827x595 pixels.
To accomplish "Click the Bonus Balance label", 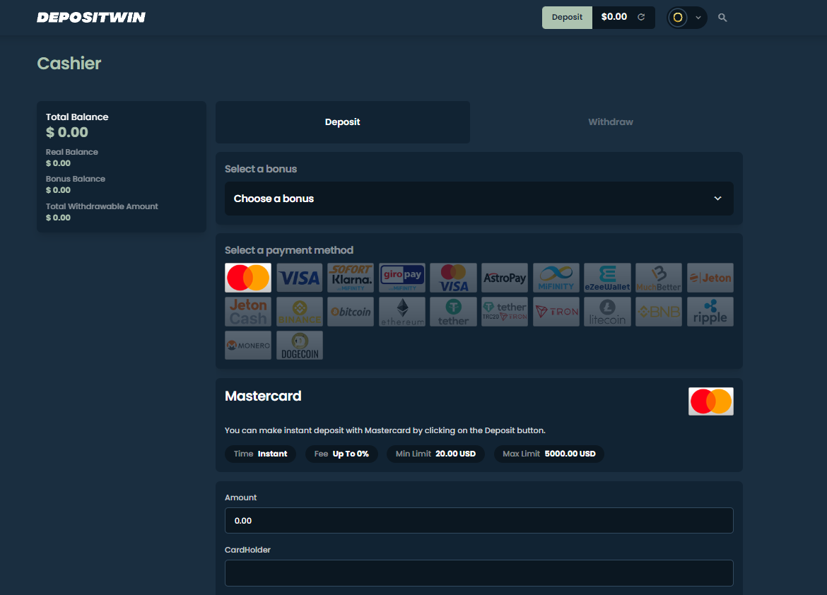I will coord(76,179).
